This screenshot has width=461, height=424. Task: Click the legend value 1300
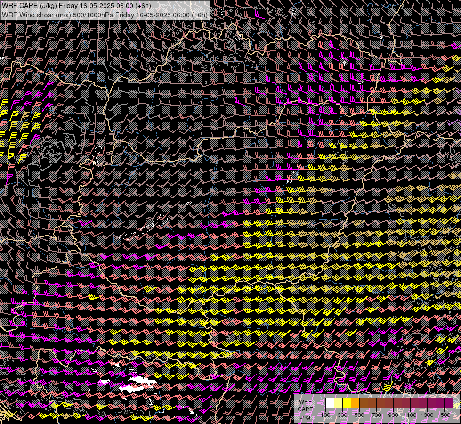(x=427, y=415)
